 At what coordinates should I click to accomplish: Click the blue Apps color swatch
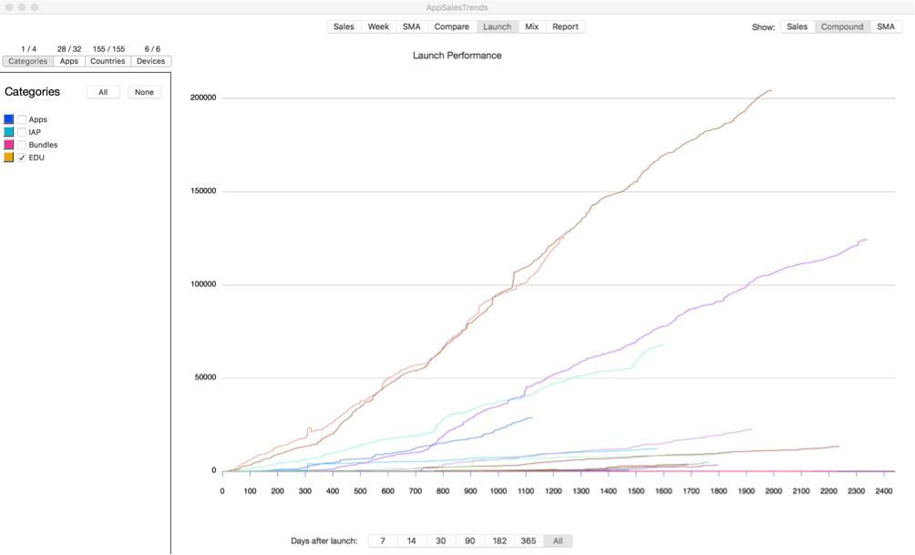click(x=9, y=119)
